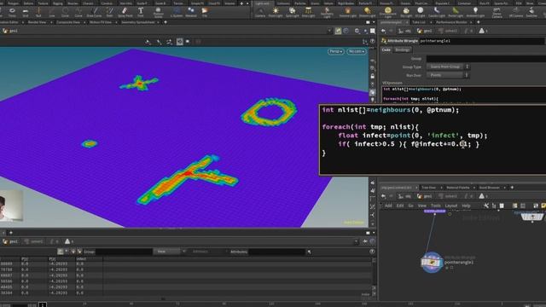Select the Spray Paint shelf tool
Image resolution: width=546 pixels, height=307 pixels.
[125, 12]
